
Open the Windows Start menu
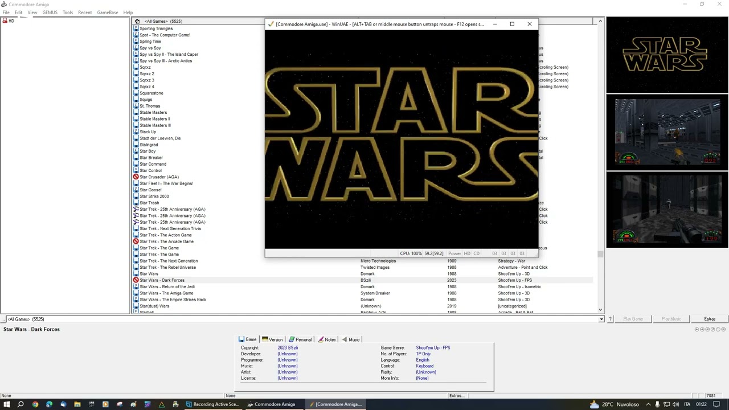6,404
